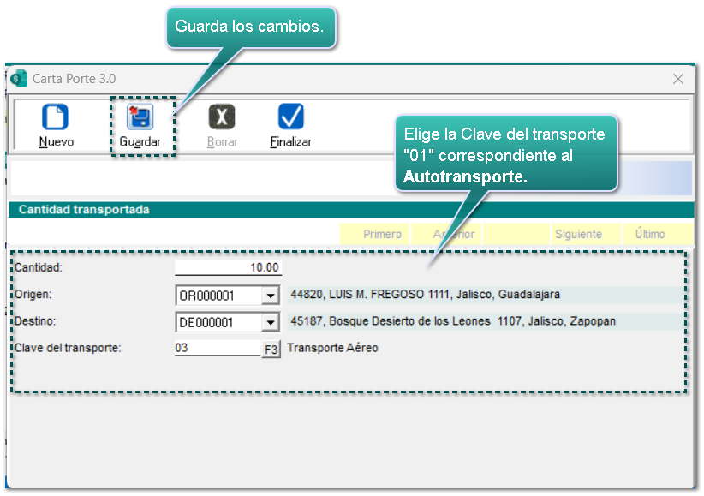Open the Origen dropdown arrow

271,296
